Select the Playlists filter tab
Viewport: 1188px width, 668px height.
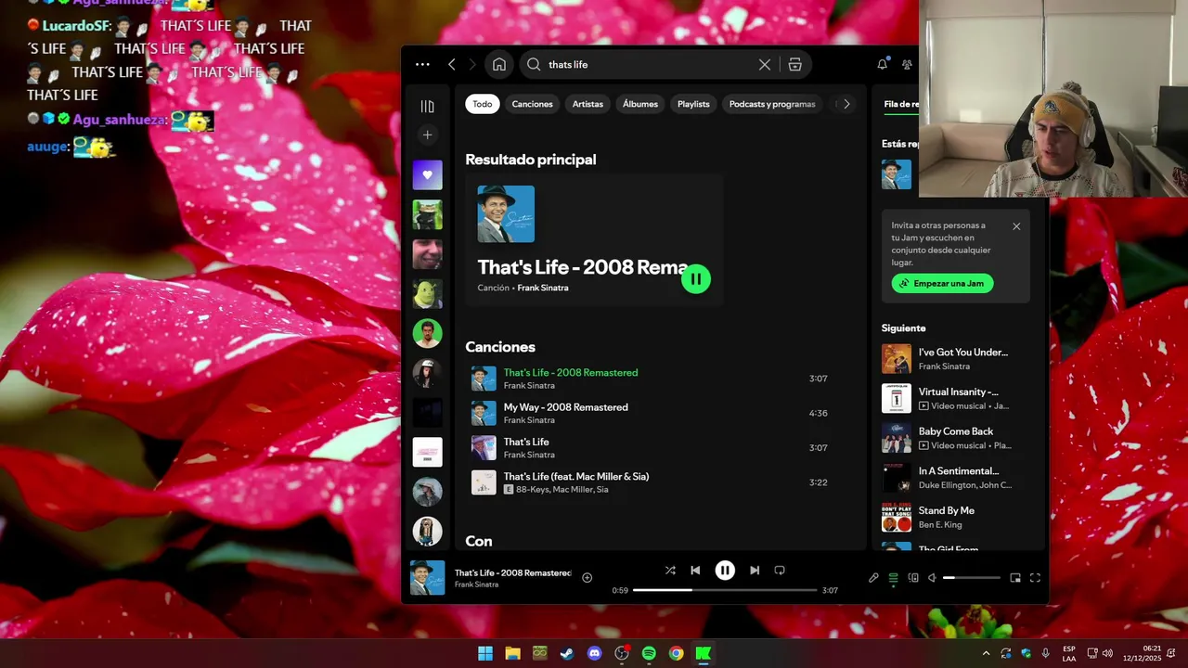click(693, 104)
